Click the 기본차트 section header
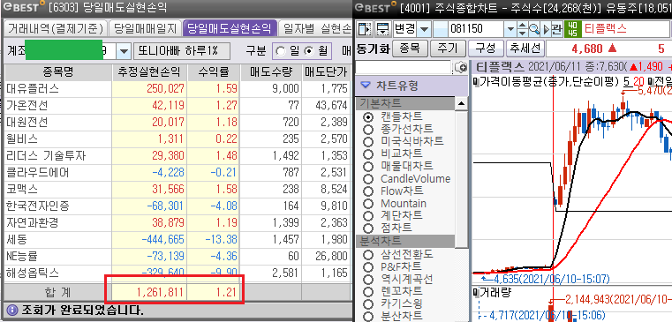Screen dimensions: 672x322 [x=404, y=103]
